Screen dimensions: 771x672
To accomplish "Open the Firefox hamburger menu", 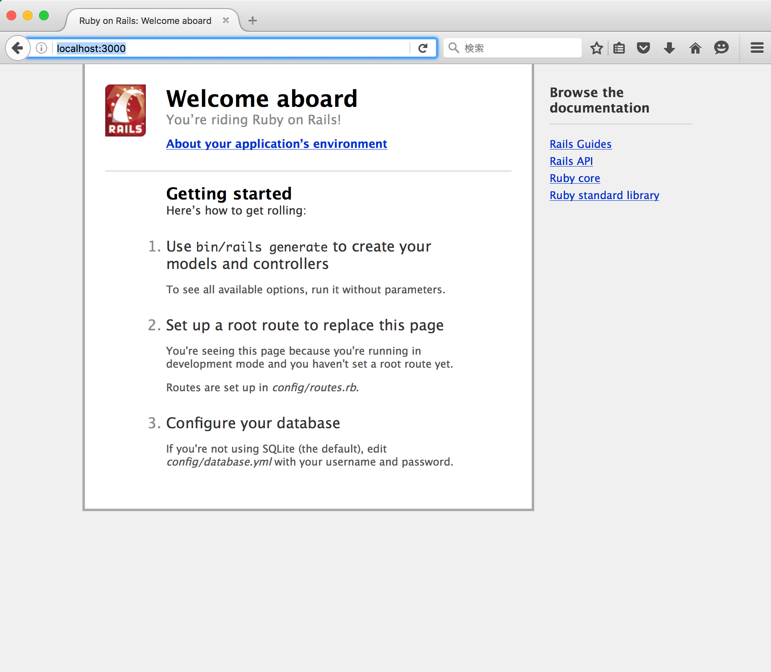I will [756, 48].
